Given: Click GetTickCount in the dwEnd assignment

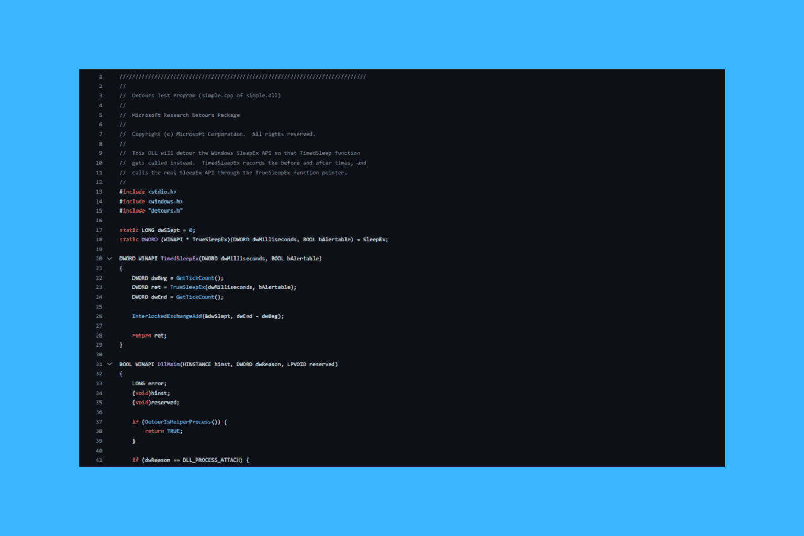Looking at the screenshot, I should coord(195,297).
